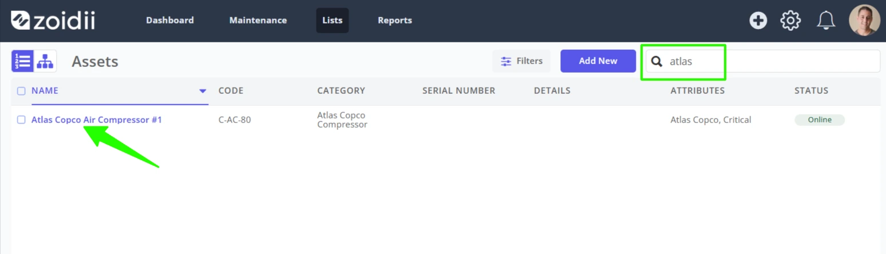This screenshot has height=254, width=886.
Task: Toggle the select-all checkbox in the header
Action: click(21, 91)
